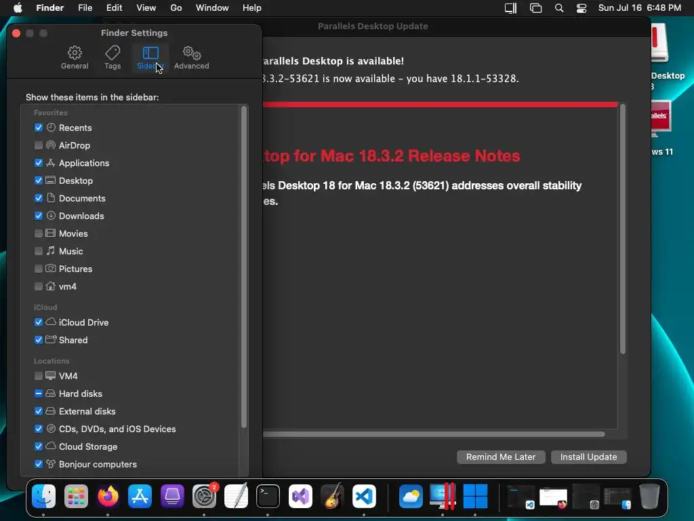This screenshot has width=694, height=521.
Task: Open the Weather app from Dock
Action: (x=411, y=496)
